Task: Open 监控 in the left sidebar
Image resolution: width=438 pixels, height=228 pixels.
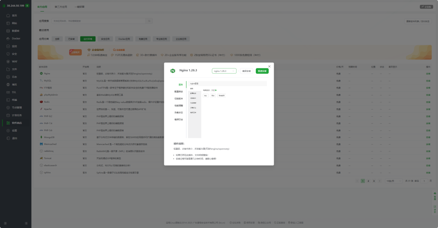Action: (x=14, y=46)
